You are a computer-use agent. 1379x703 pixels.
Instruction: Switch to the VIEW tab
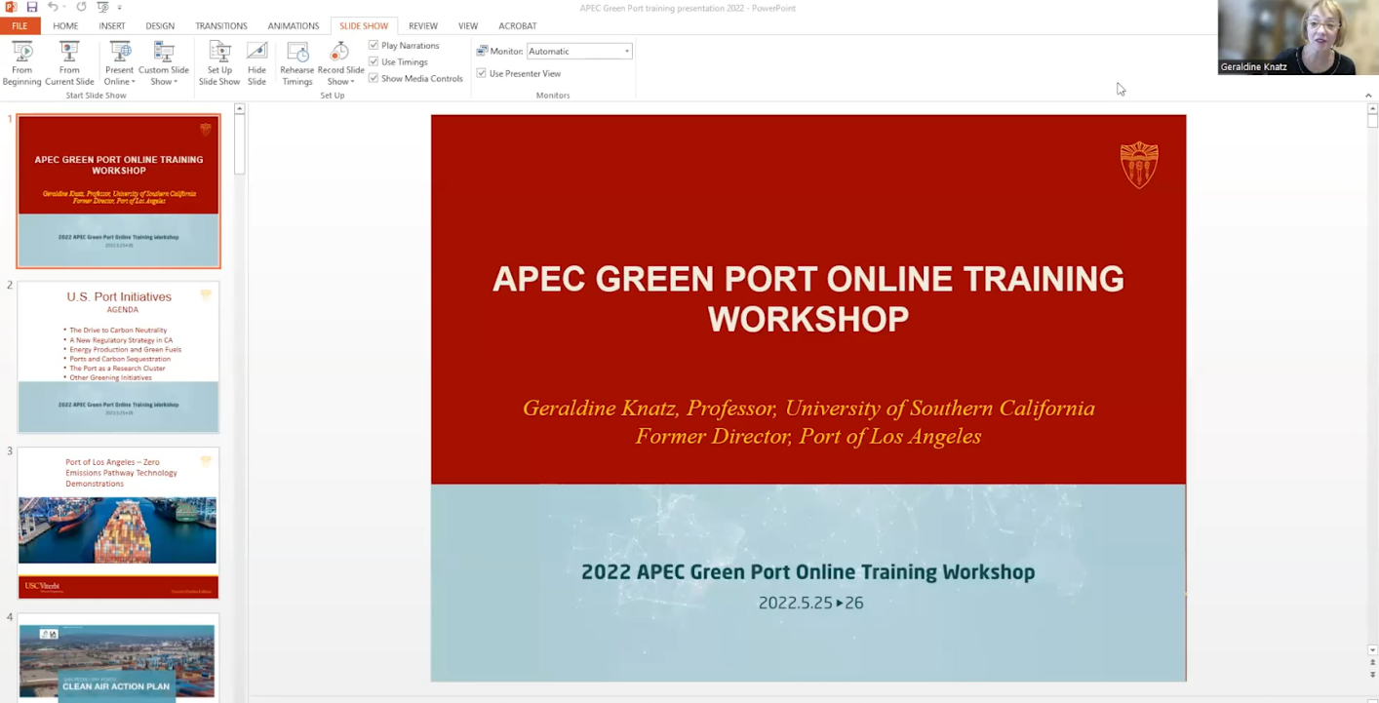pos(468,26)
